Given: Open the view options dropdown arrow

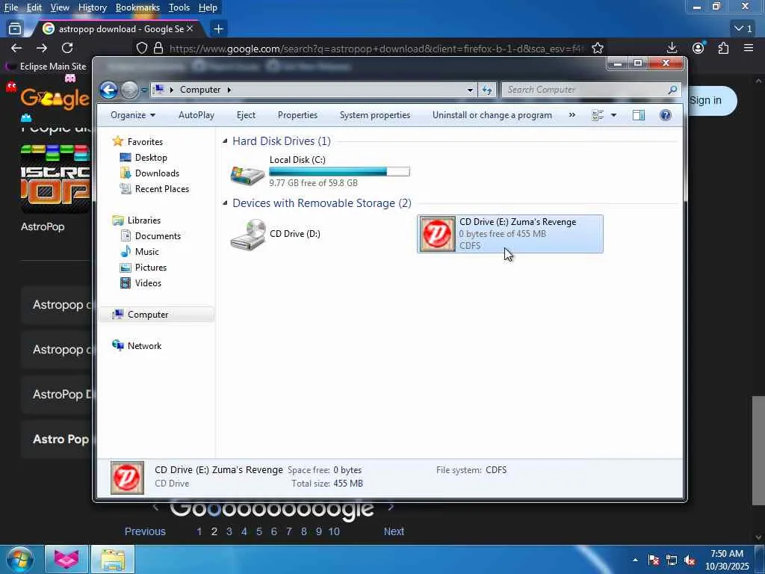Looking at the screenshot, I should tap(613, 115).
